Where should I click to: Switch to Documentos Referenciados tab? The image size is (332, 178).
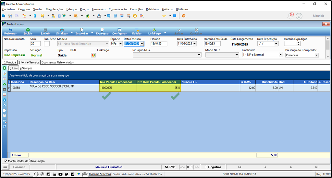coord(57,62)
